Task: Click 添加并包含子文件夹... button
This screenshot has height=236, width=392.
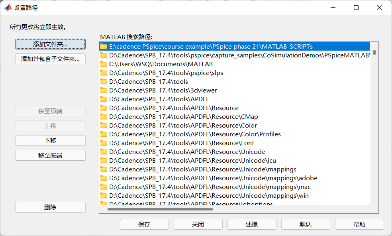Action: click(50, 59)
